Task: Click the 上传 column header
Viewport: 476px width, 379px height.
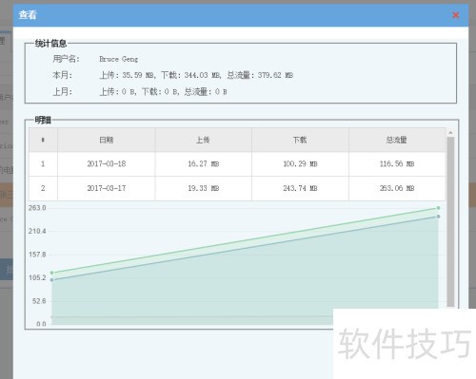Action: pos(203,140)
